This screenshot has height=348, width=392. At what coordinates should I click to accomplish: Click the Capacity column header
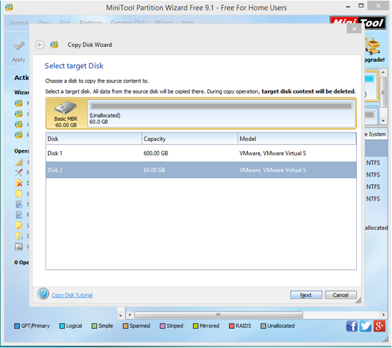[x=189, y=139]
